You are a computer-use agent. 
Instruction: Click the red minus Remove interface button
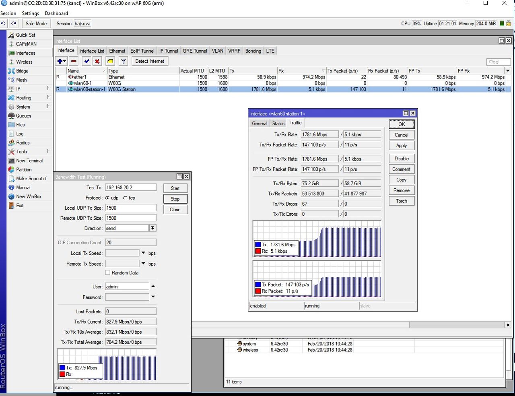click(x=74, y=61)
